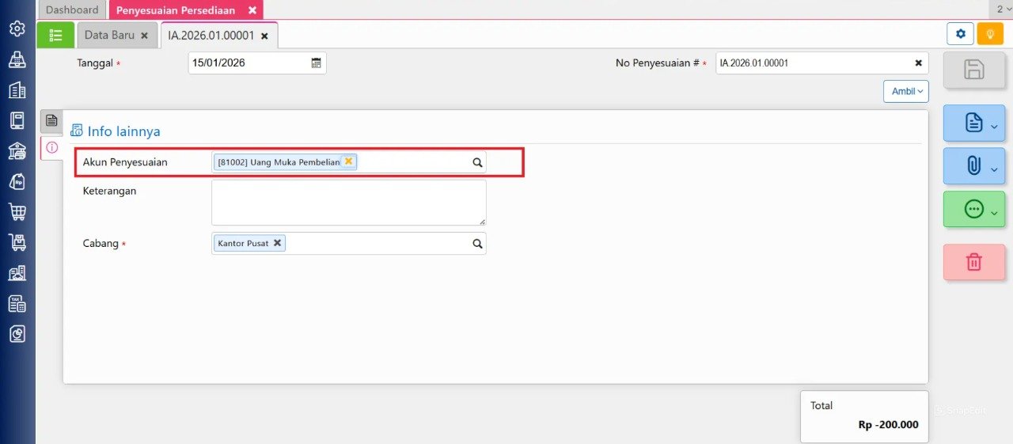Close the Penyesuaian Persediaan tab

coord(252,10)
